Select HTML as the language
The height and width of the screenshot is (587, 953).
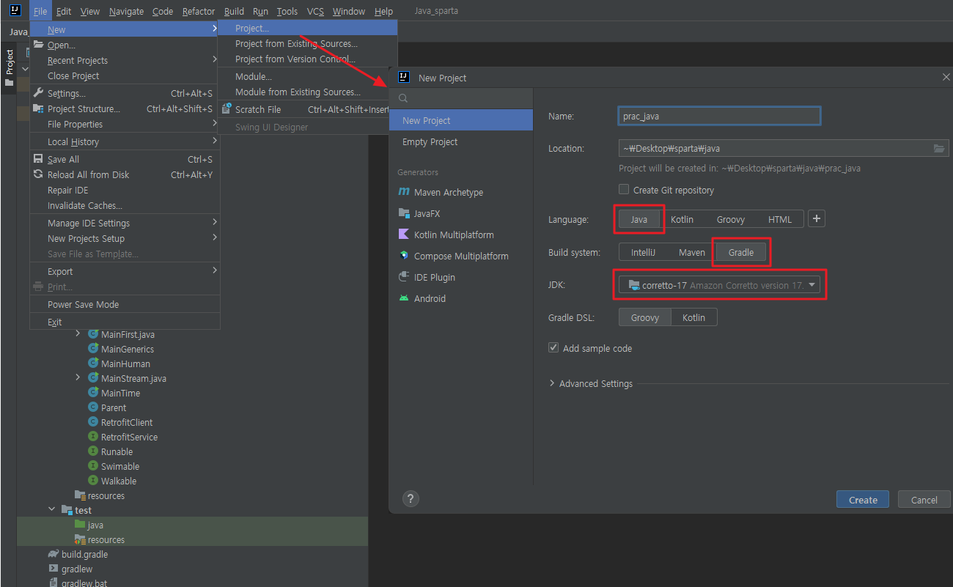[780, 219]
